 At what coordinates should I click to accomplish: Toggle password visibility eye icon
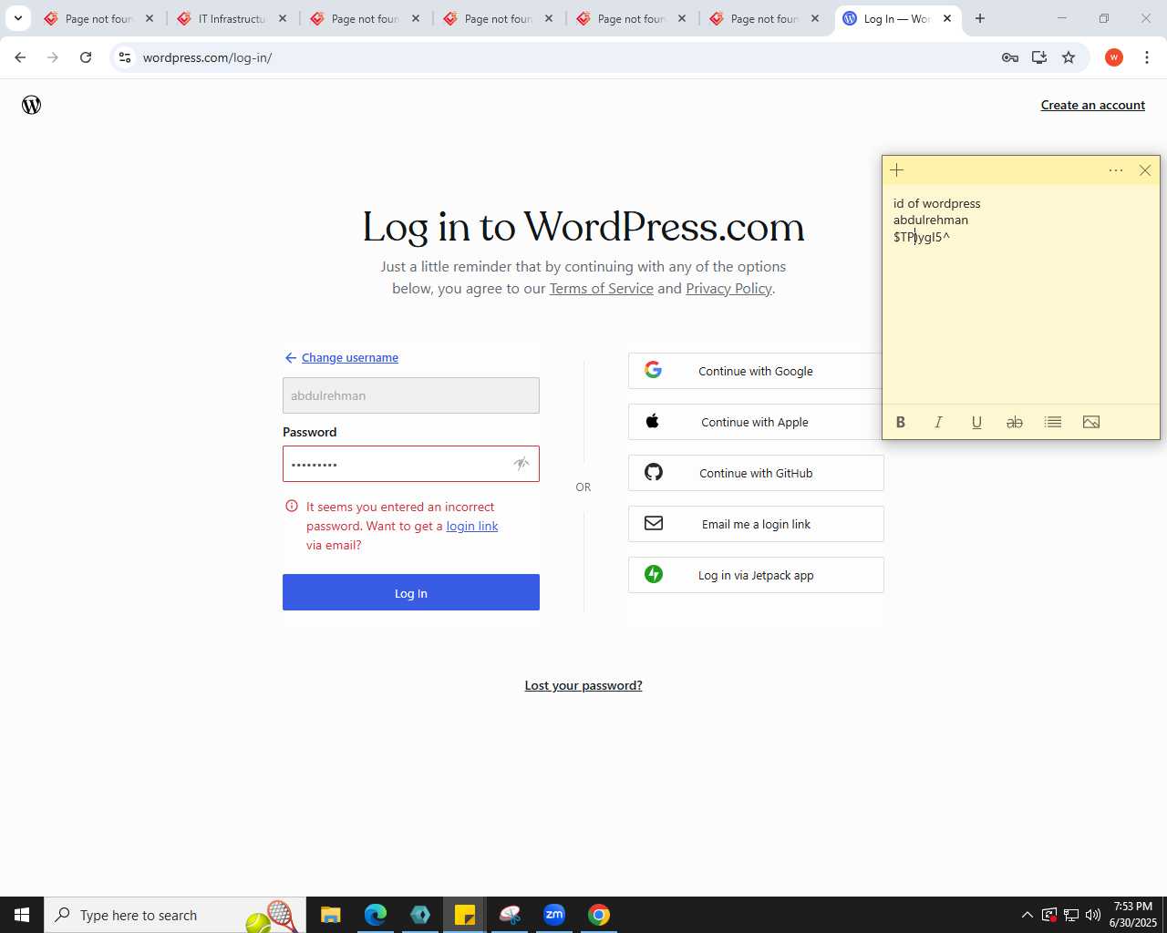point(522,464)
